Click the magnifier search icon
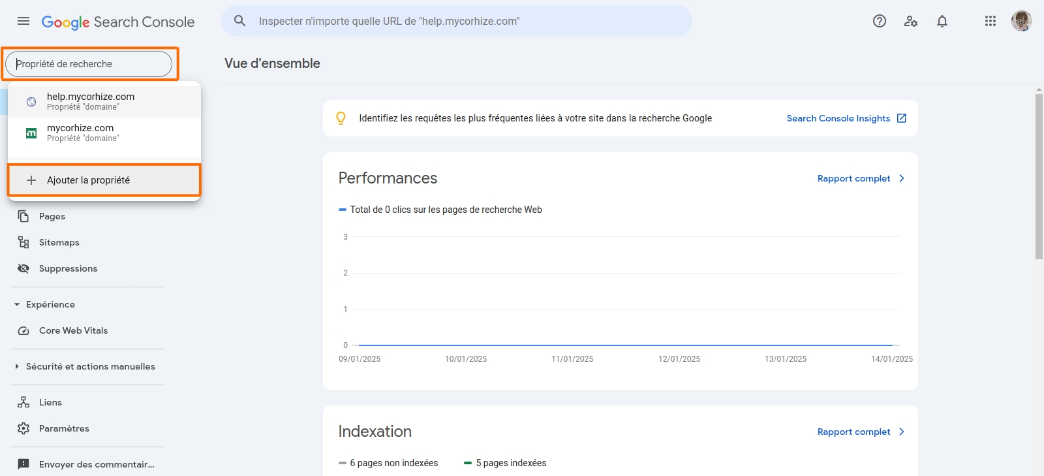This screenshot has width=1044, height=476. tap(240, 21)
